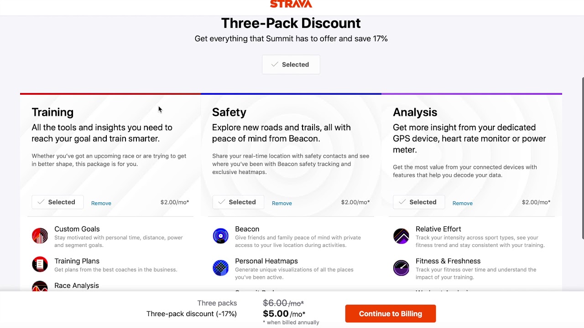The width and height of the screenshot is (584, 328).
Task: Click the Analysis pack heading
Action: click(x=415, y=112)
